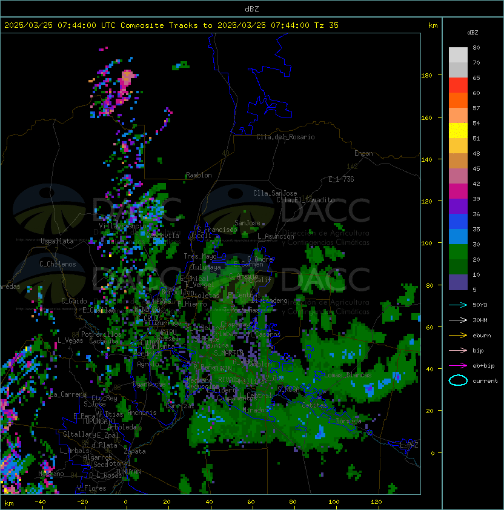This screenshot has width=504, height=510.
Task: Click the 'current' legend label
Action: click(485, 381)
